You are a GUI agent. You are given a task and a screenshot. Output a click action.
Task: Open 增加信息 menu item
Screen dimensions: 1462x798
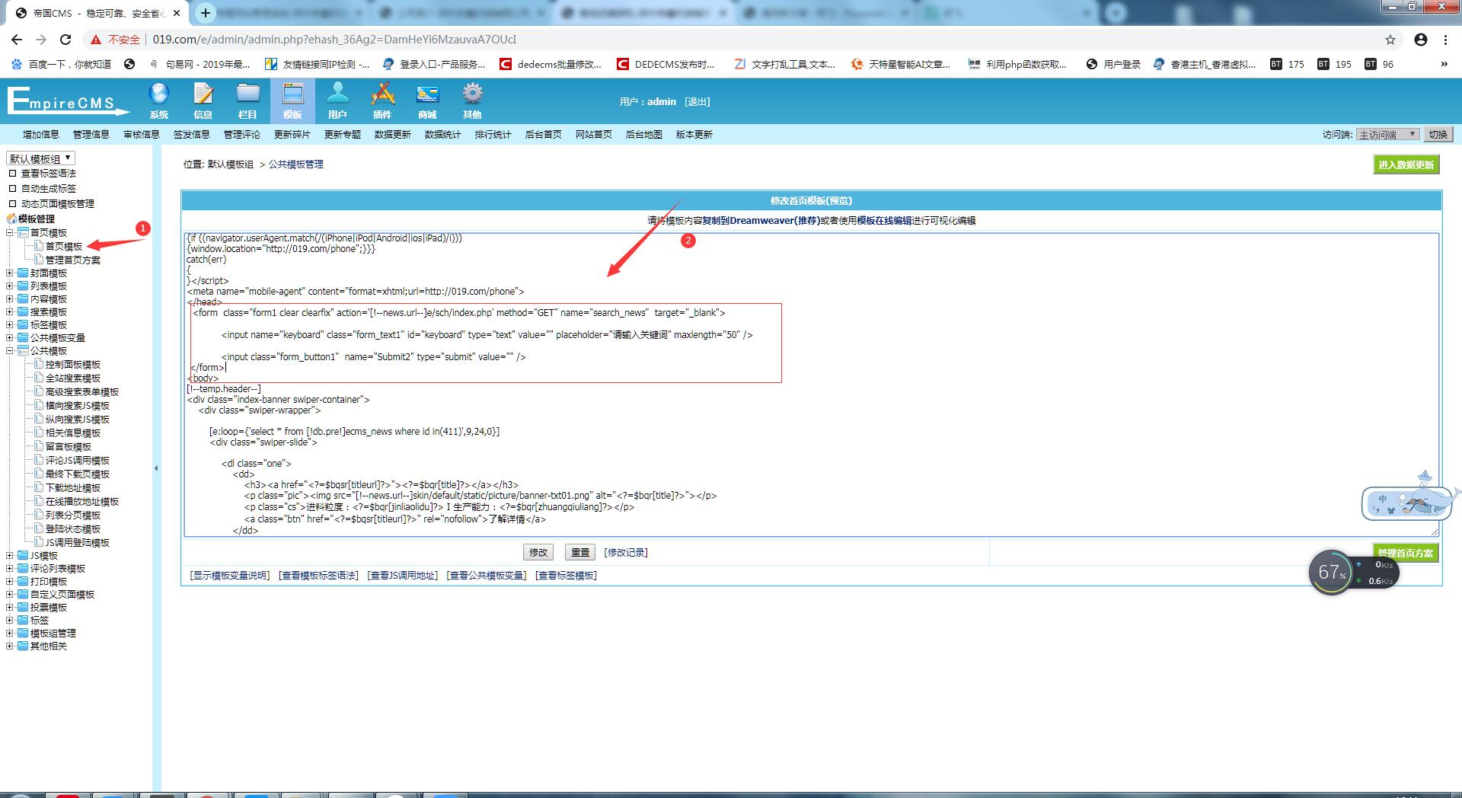41,134
